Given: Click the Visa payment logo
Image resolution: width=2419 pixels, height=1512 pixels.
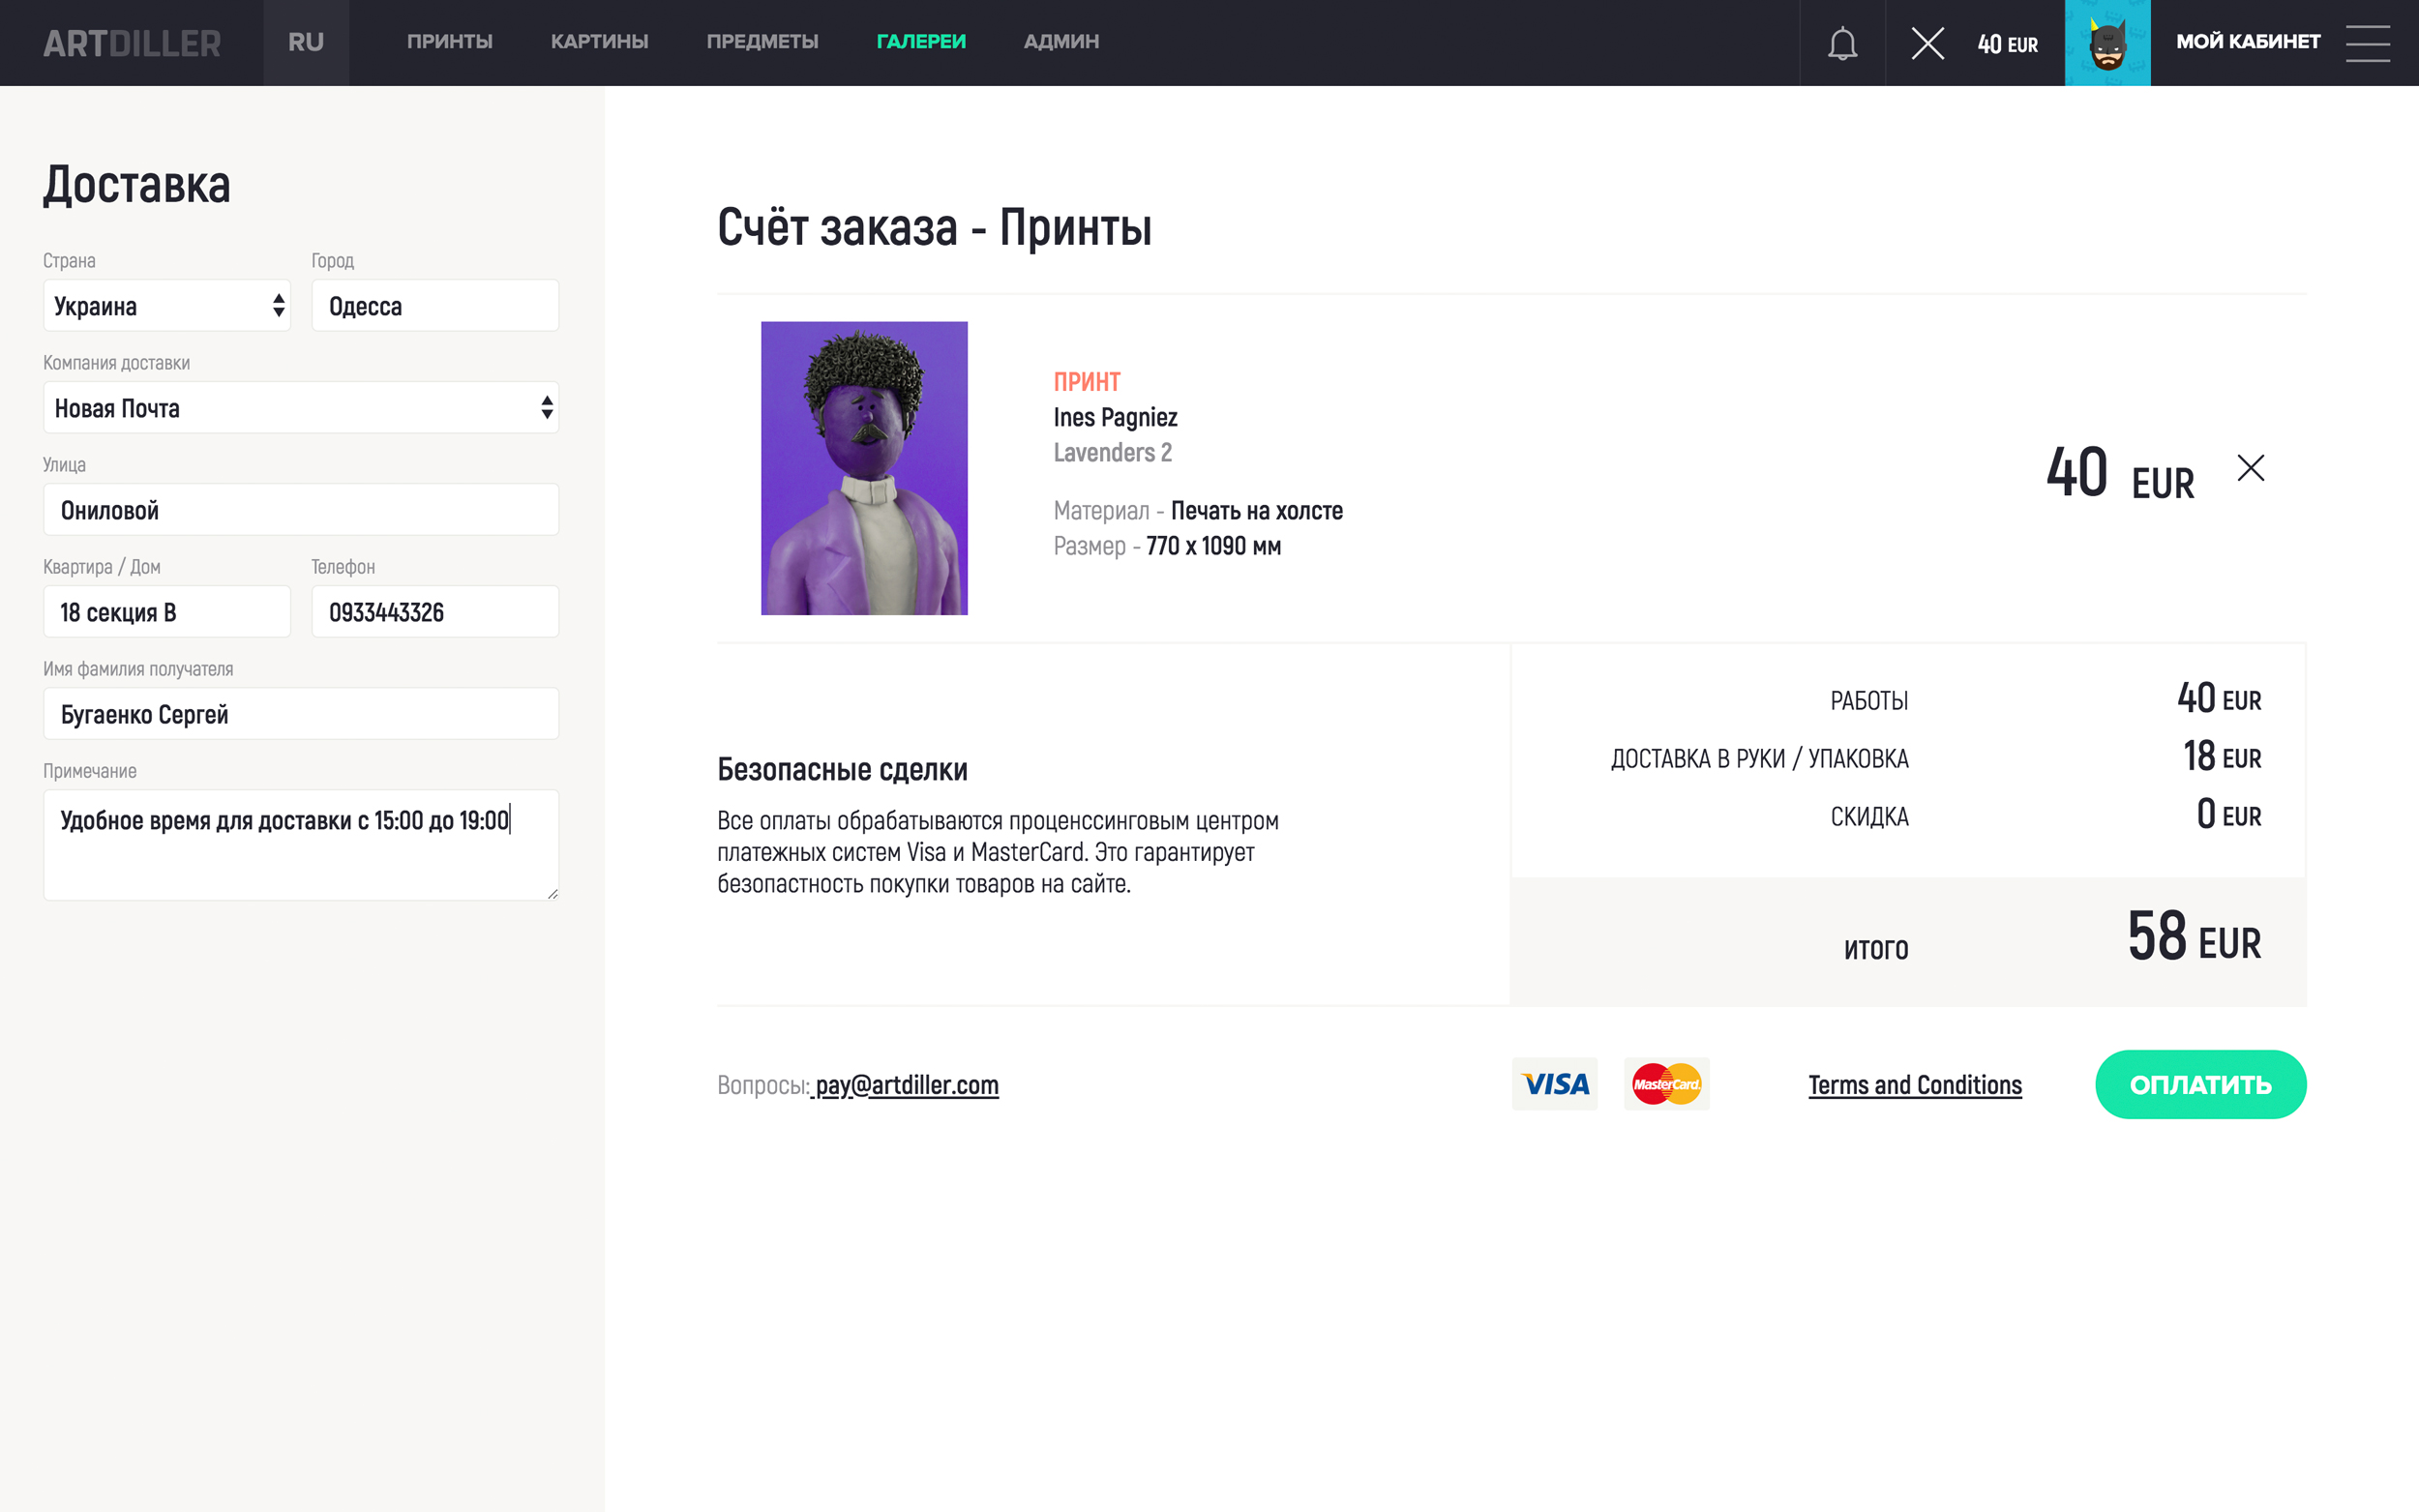Looking at the screenshot, I should tap(1554, 1084).
